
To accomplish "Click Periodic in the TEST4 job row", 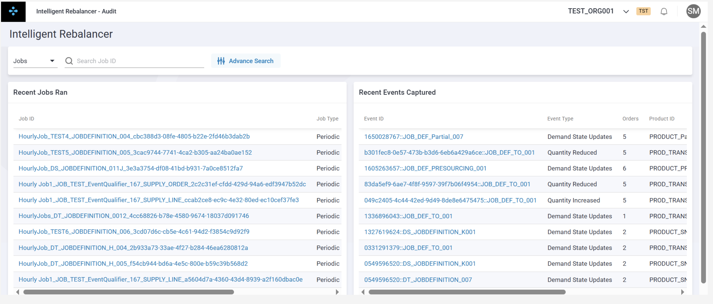I will 328,137.
